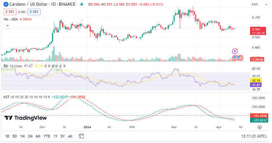Select the 3M time range
This screenshot has width=272, height=143.
click(x=30, y=136)
